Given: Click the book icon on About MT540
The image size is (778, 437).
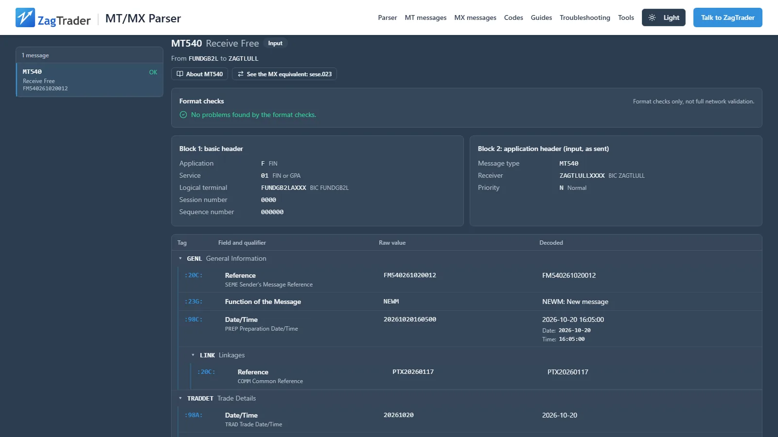Looking at the screenshot, I should click(x=180, y=74).
